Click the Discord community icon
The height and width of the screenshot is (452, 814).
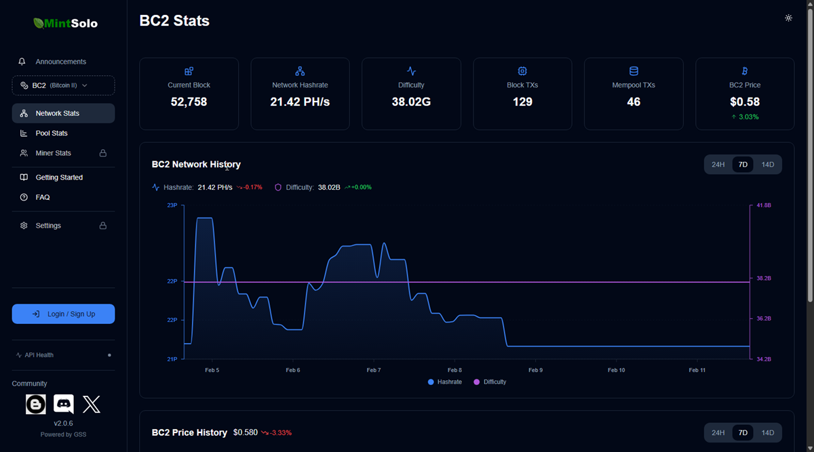pyautogui.click(x=64, y=405)
